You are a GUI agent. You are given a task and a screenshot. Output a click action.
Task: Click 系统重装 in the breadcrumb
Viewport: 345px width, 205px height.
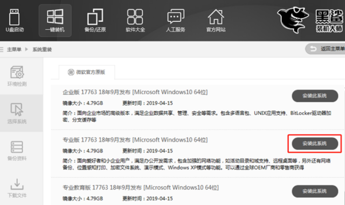point(42,50)
